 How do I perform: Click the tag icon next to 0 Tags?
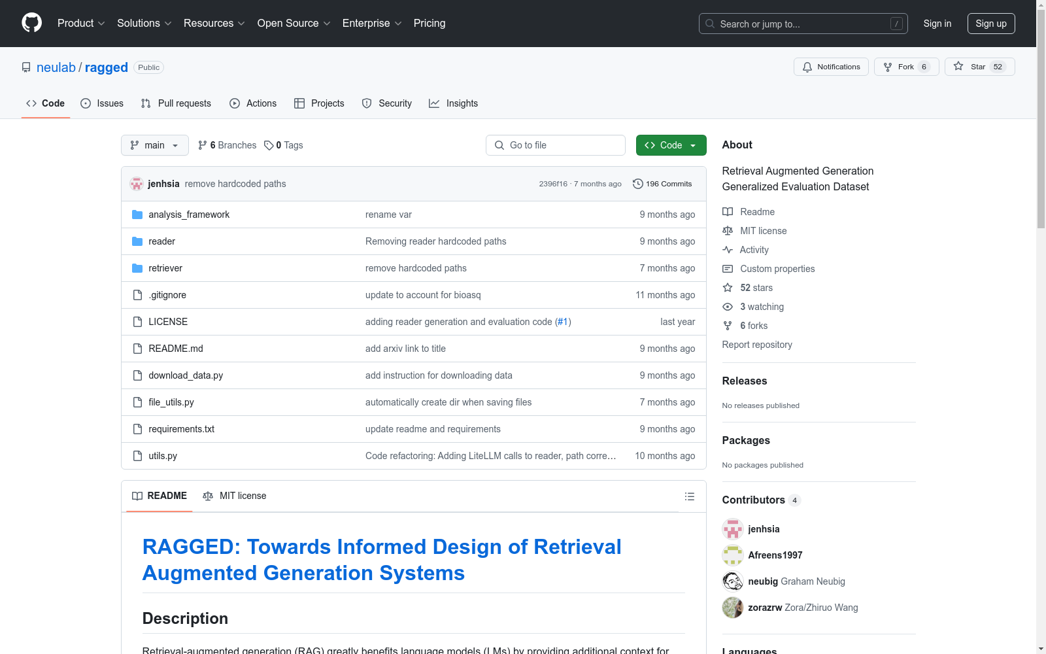coord(269,145)
